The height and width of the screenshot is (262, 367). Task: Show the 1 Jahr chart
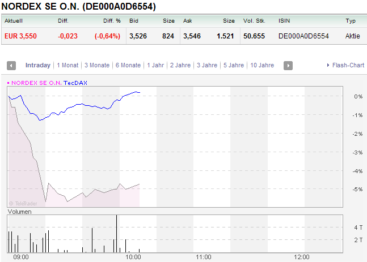155,65
